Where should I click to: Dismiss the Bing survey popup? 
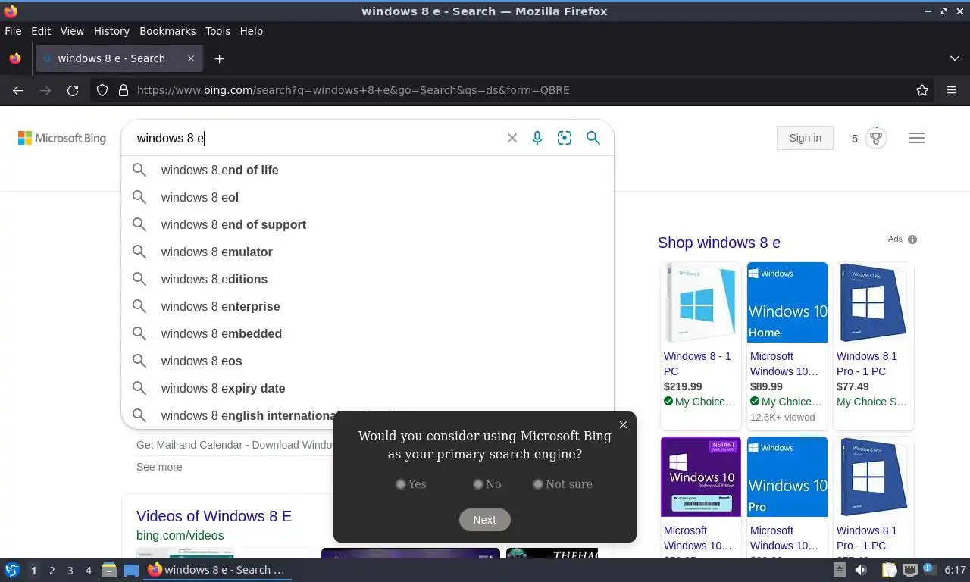[623, 424]
